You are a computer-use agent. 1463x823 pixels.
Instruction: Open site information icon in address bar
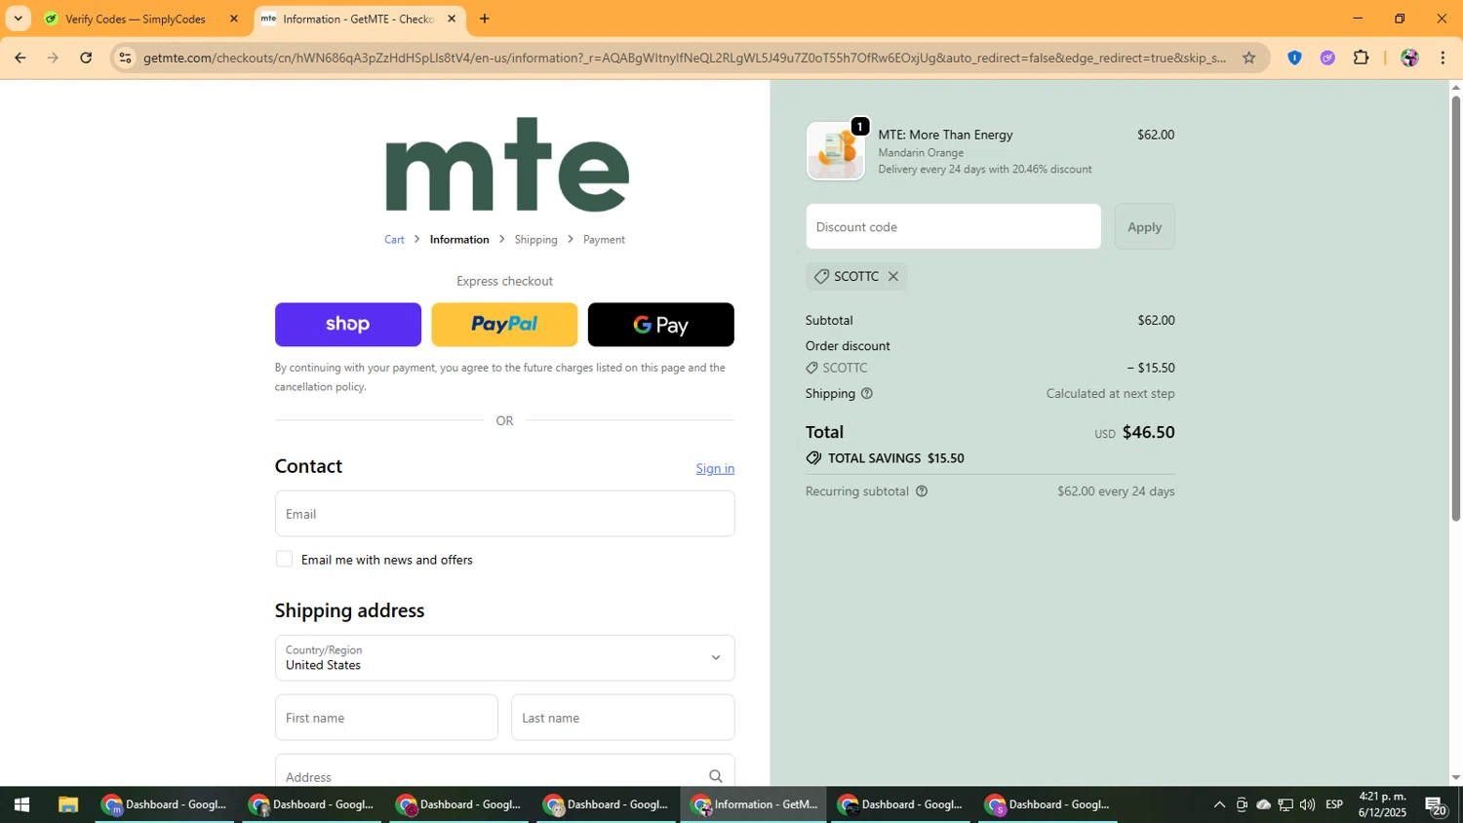pos(125,58)
